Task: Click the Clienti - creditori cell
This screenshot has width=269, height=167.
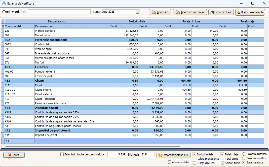Action: coord(72,99)
